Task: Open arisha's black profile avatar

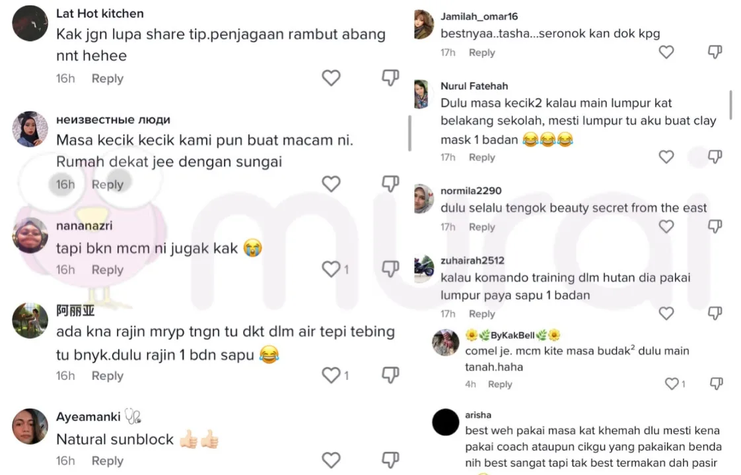Action: click(445, 422)
